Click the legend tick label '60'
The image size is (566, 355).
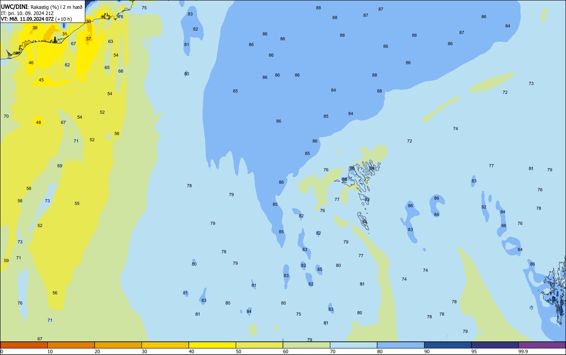click(286, 351)
